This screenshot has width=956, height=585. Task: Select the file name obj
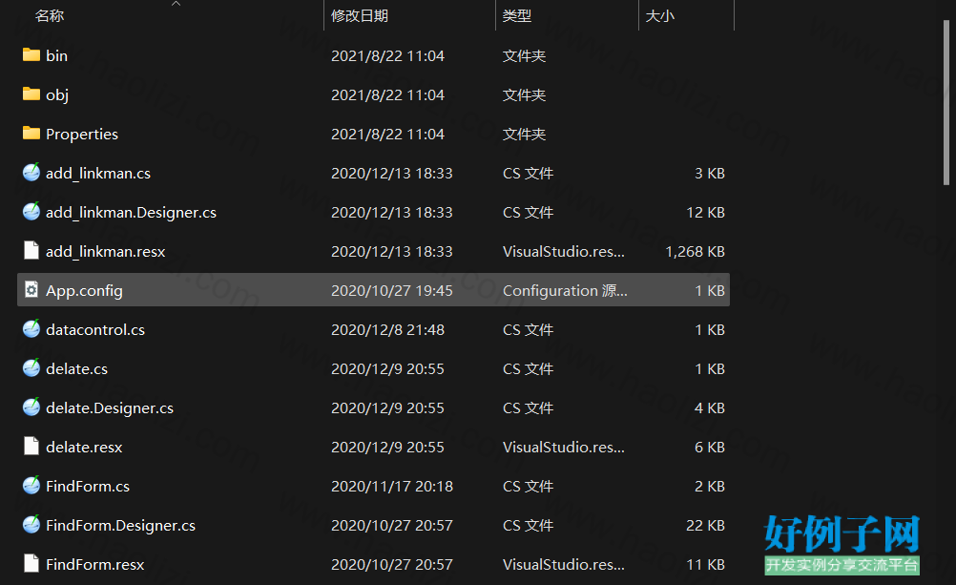[x=57, y=95]
